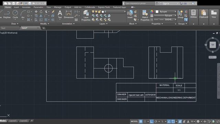Viewport: 220px width, 124px height.
Task: Select the Circle draw tool
Action: [x=15, y=14]
